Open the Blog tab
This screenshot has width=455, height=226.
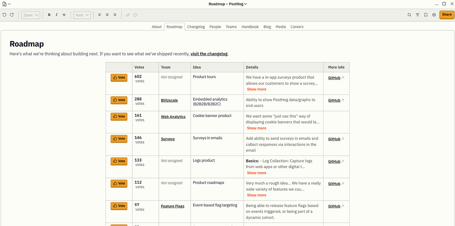click(267, 27)
